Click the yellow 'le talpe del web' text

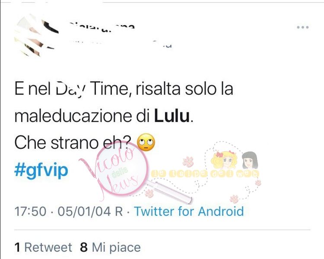click(205, 174)
